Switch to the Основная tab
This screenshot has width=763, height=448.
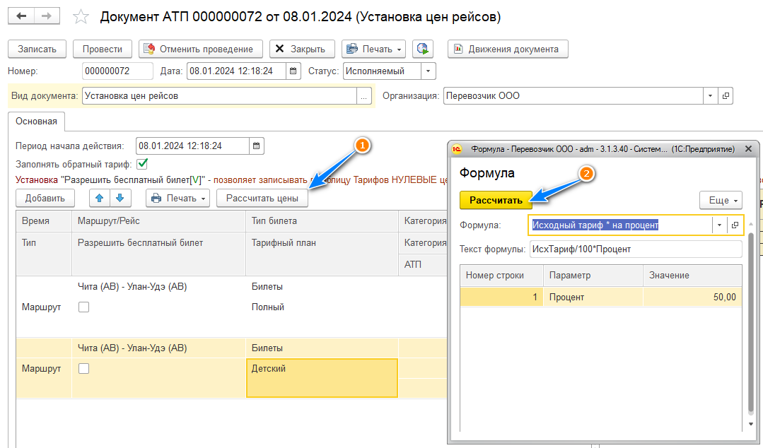36,121
